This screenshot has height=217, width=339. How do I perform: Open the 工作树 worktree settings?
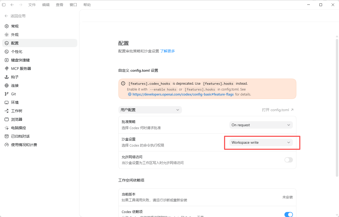[40, 111]
